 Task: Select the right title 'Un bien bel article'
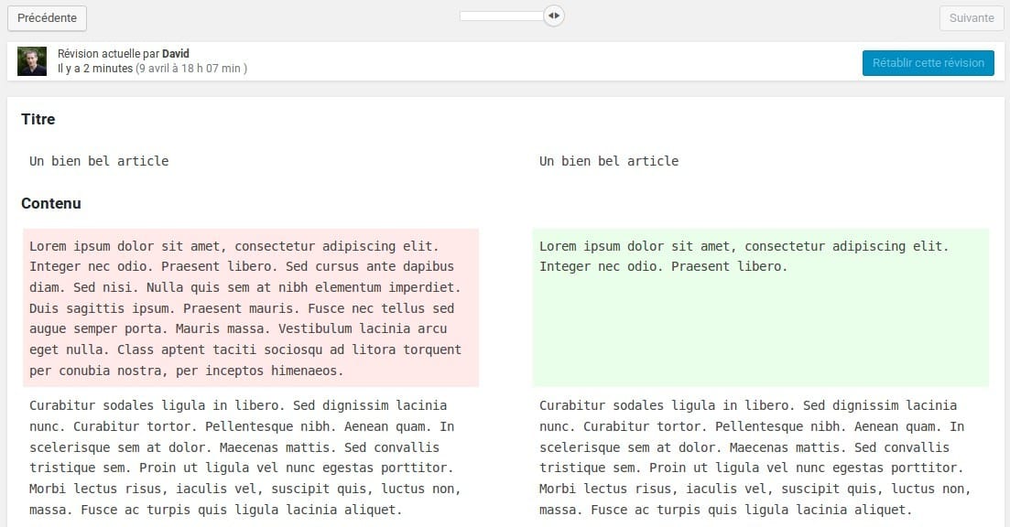coord(609,160)
